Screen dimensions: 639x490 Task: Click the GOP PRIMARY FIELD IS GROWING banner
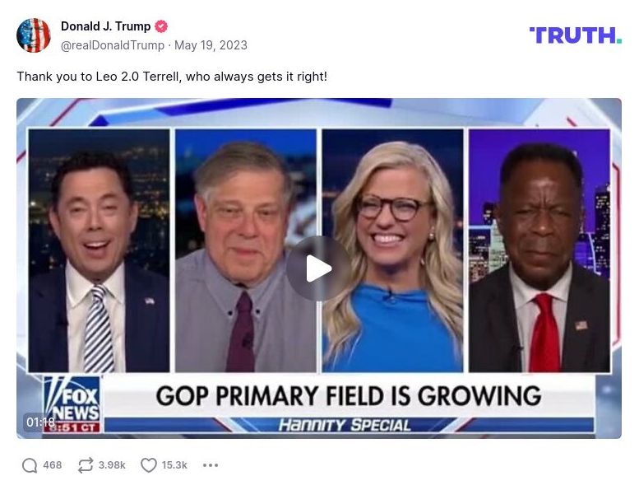coord(349,396)
